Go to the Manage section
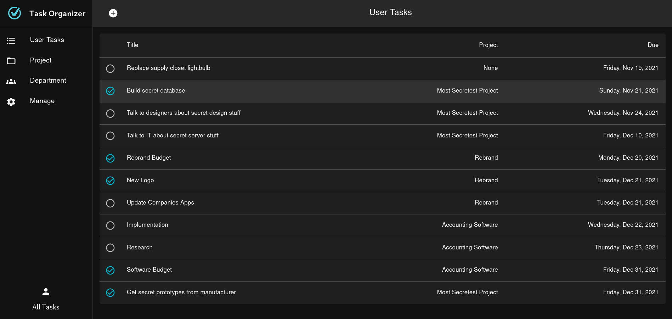 click(x=42, y=101)
